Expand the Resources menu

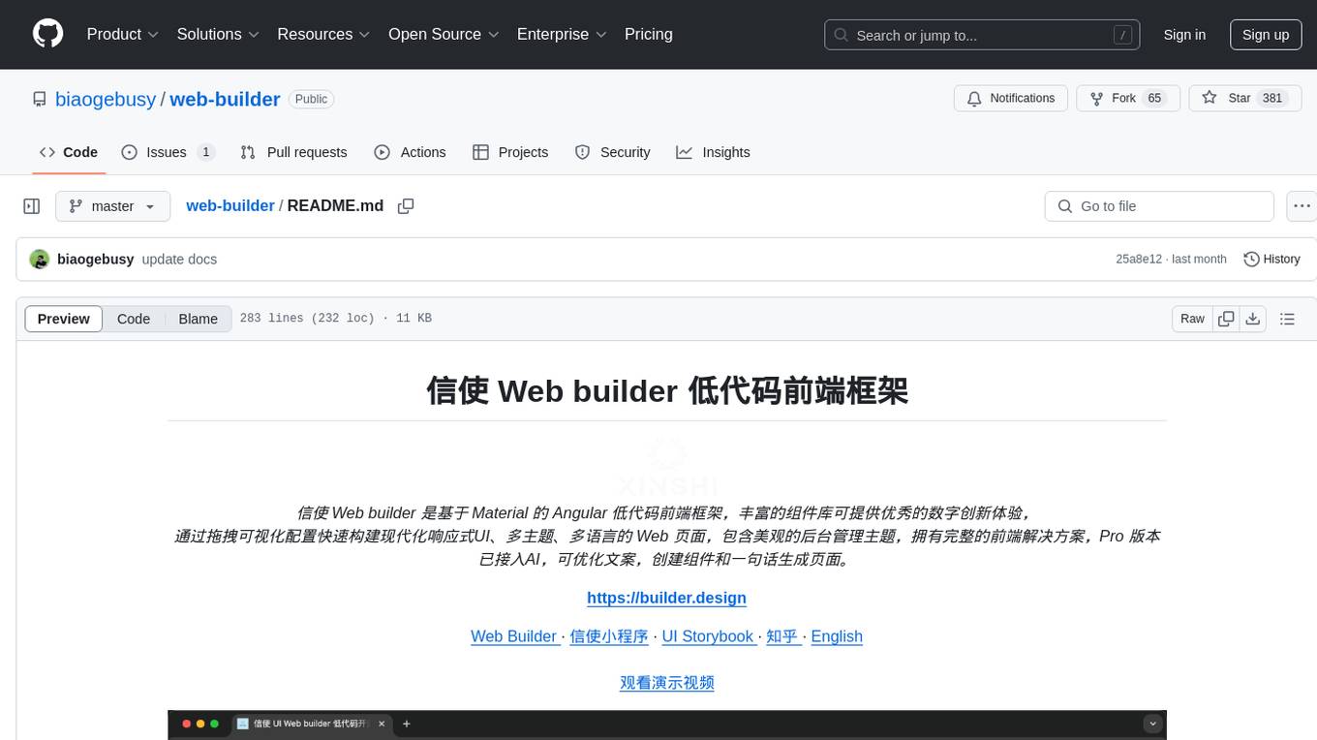[323, 34]
